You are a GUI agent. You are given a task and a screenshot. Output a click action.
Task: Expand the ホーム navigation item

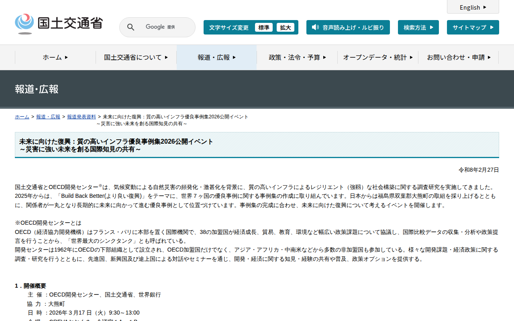coord(55,57)
